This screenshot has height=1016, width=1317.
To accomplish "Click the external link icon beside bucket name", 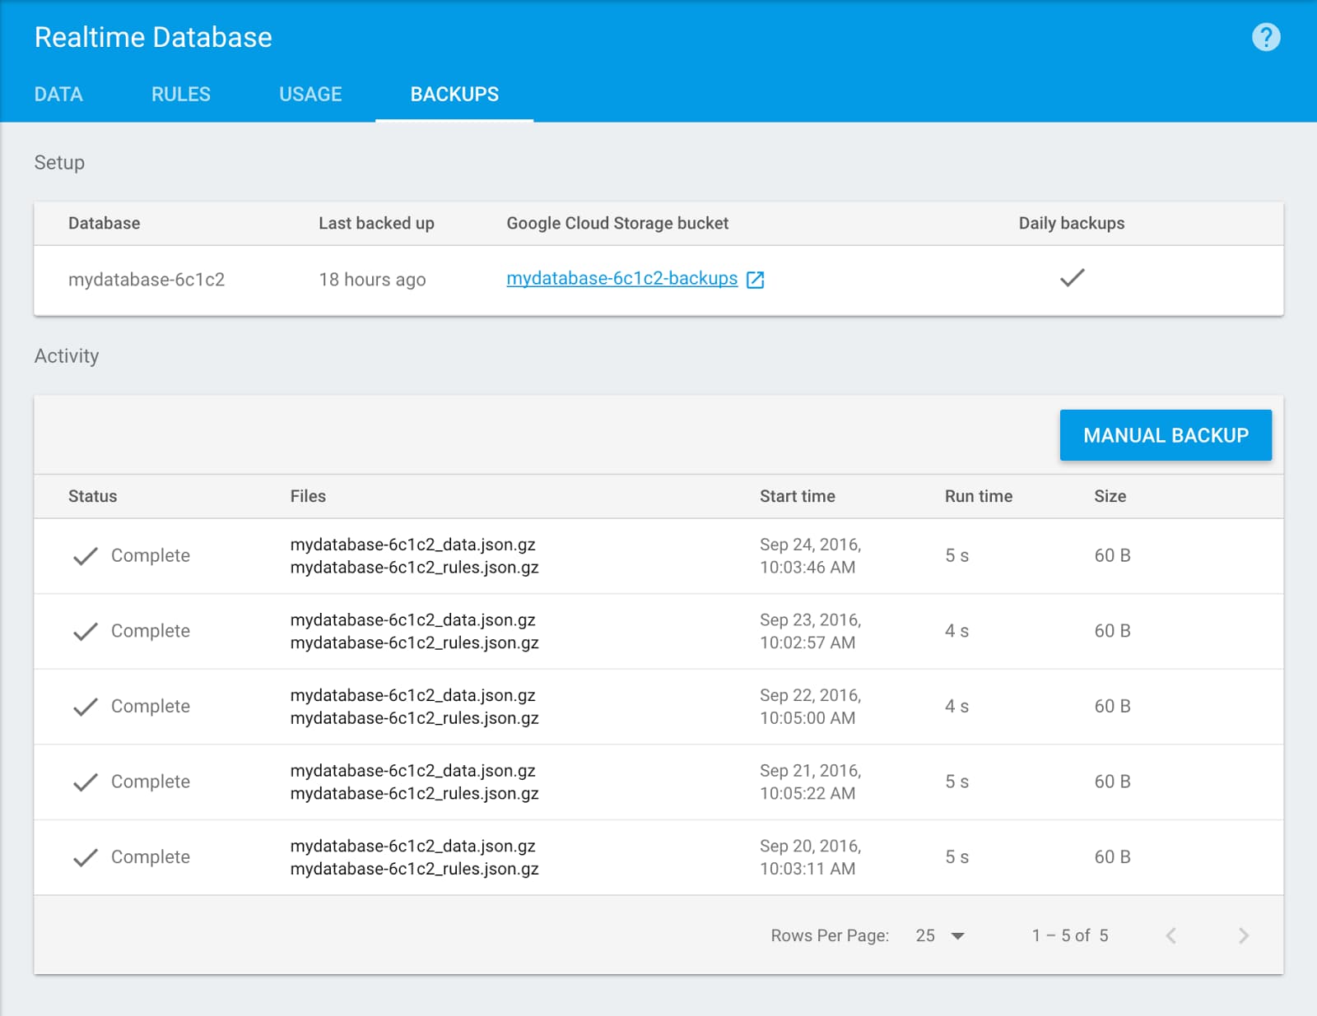I will tap(755, 280).
